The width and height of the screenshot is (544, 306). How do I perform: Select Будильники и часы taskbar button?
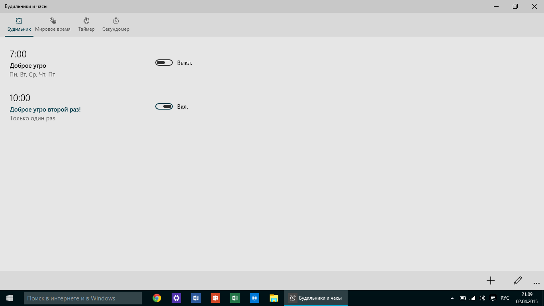coord(316,298)
